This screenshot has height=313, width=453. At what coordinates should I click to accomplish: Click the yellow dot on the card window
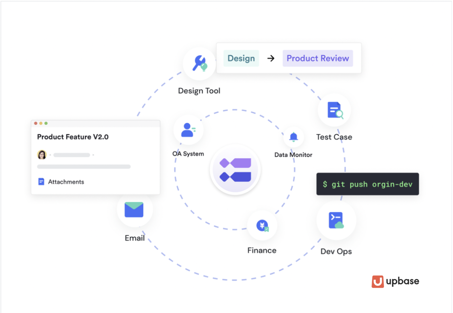pyautogui.click(x=41, y=123)
